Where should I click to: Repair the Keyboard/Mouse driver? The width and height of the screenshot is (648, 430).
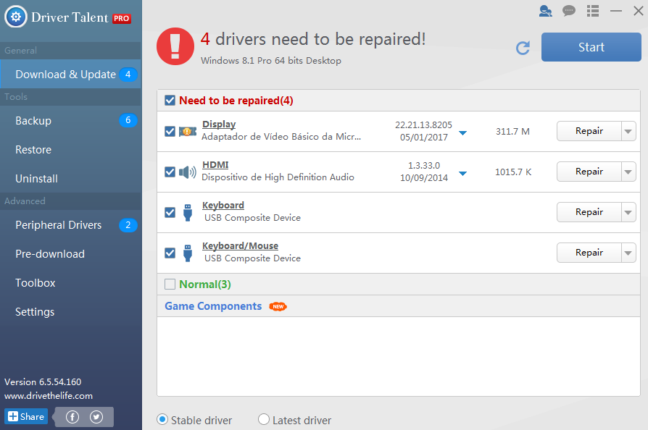pos(589,253)
